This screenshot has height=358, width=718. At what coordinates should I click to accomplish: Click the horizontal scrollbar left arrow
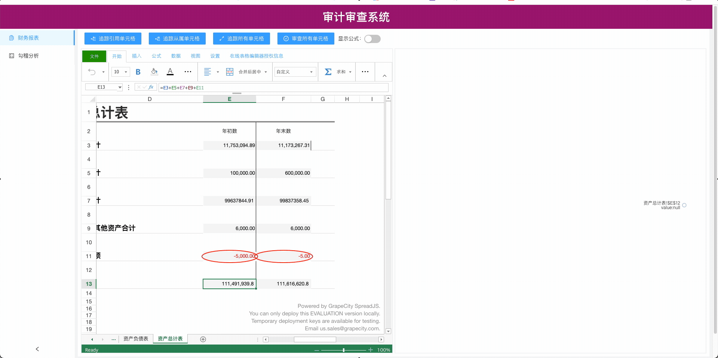266,339
